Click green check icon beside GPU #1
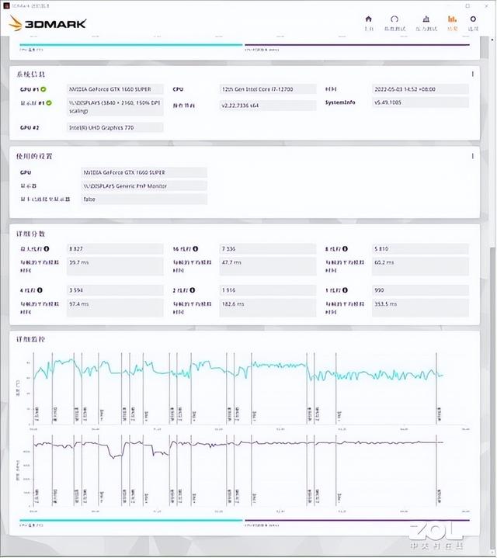Viewport: 497px width, 558px height. (43, 89)
